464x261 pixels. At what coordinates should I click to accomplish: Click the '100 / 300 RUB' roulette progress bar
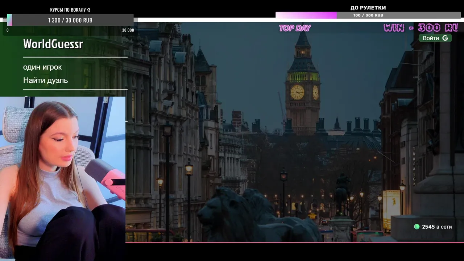[368, 15]
